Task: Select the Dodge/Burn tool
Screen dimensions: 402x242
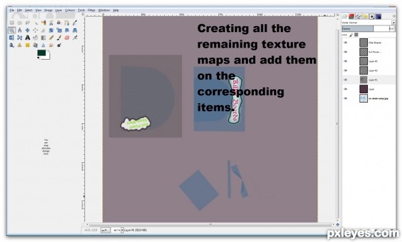Action: coord(59,45)
